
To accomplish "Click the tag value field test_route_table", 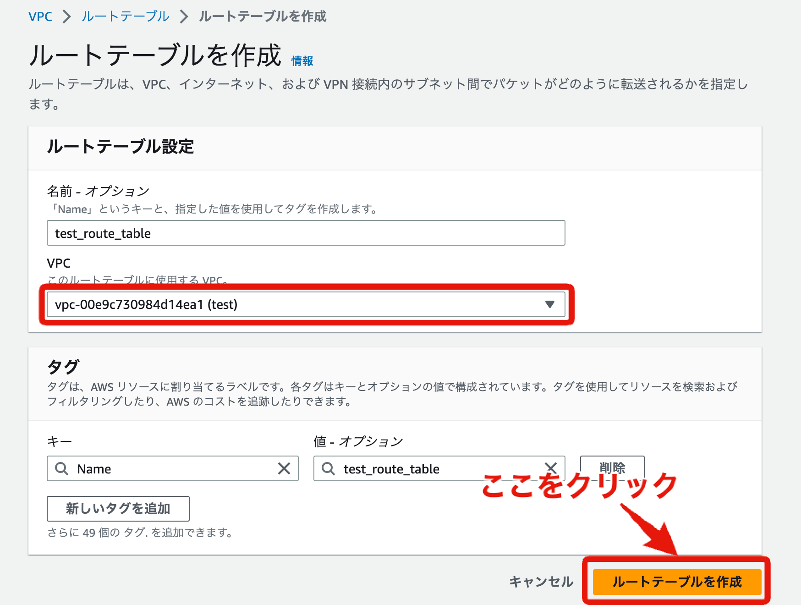I will coord(439,468).
